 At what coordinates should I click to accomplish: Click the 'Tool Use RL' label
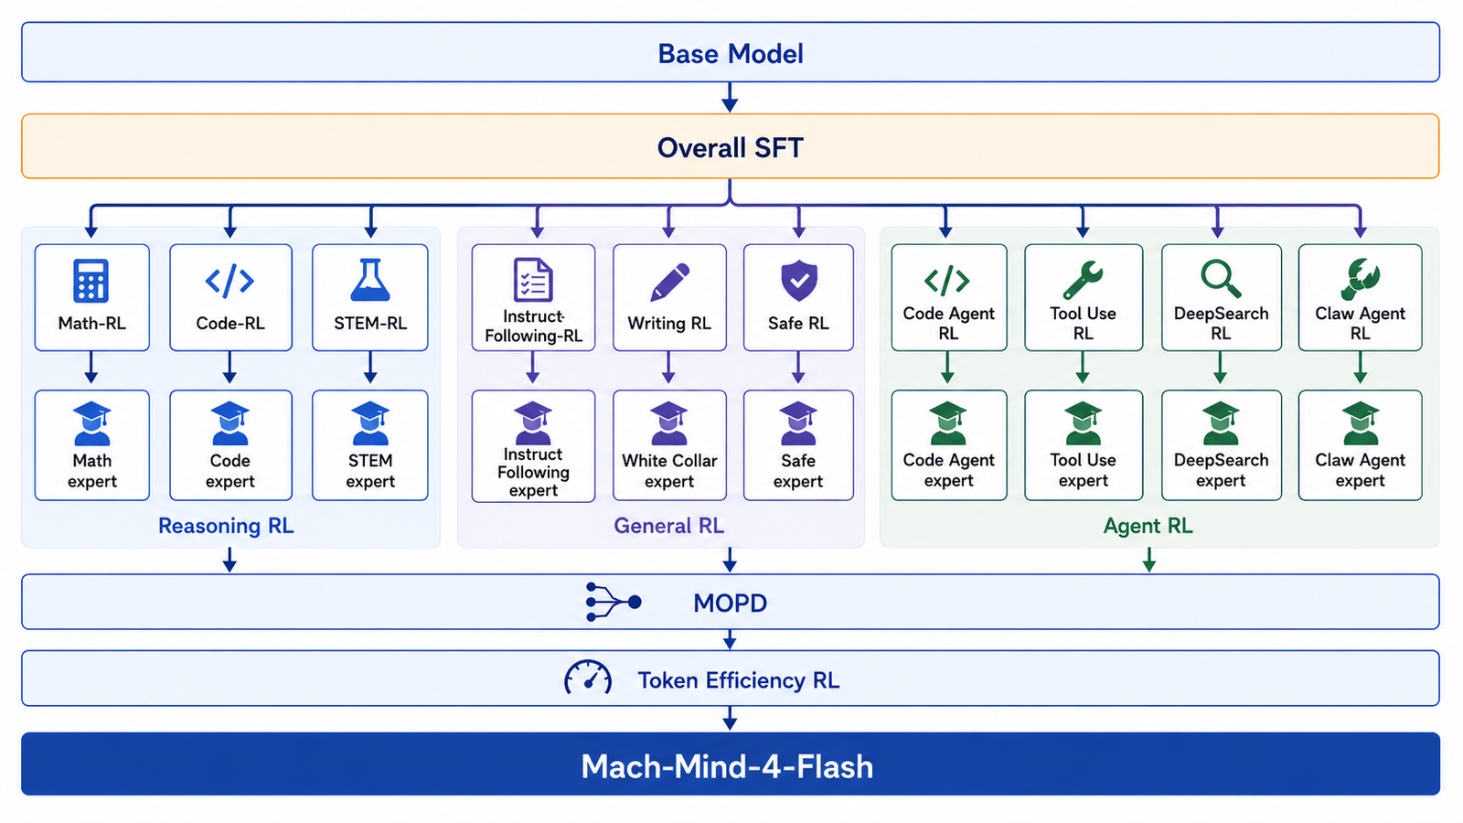1083,324
